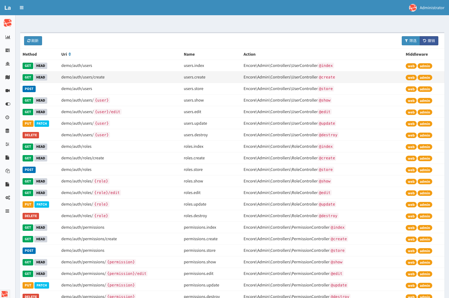The width and height of the screenshot is (449, 298).
Task: Click the demo/auth/roles/create uri text
Action: pos(83,158)
